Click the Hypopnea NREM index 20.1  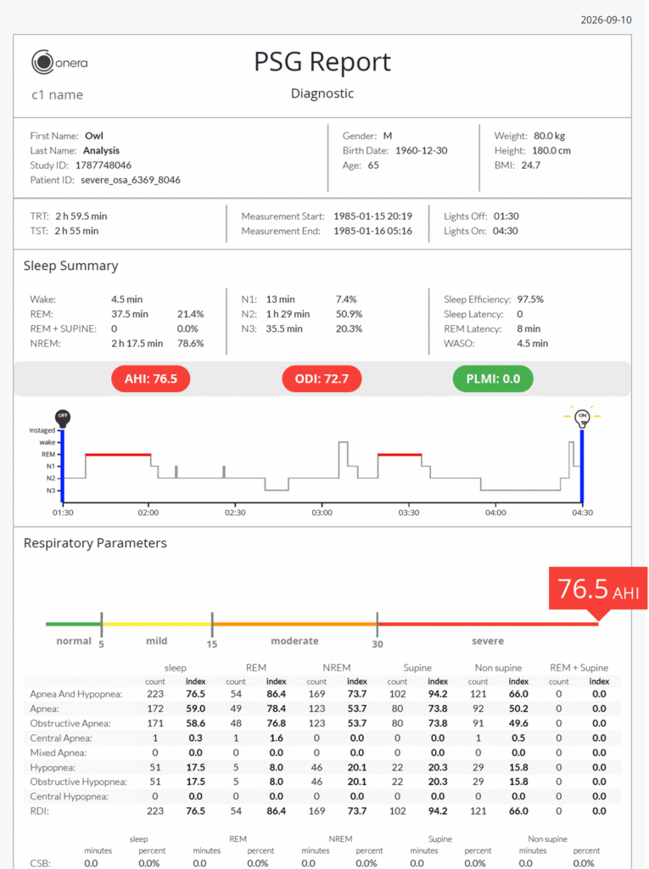click(x=357, y=767)
